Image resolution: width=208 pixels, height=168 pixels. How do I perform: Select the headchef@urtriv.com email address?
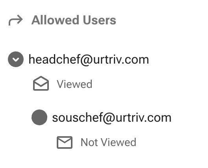click(x=89, y=60)
